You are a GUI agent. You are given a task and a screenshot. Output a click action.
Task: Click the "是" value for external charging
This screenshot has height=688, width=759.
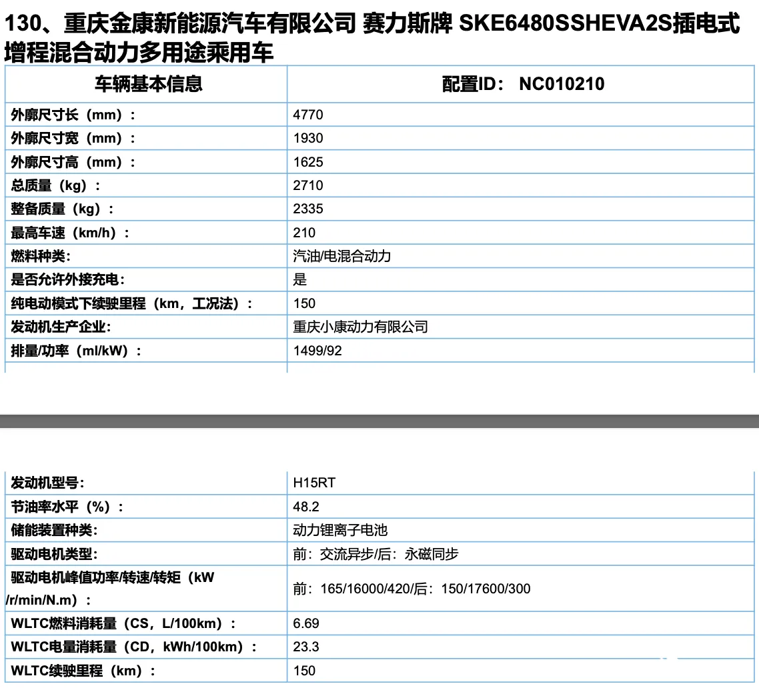(299, 279)
